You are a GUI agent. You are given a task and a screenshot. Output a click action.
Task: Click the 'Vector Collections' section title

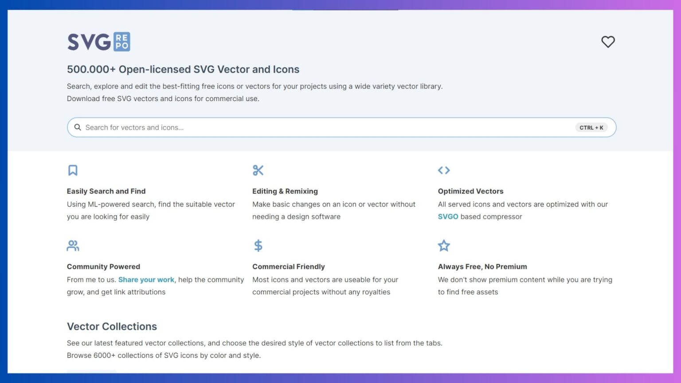tap(112, 326)
